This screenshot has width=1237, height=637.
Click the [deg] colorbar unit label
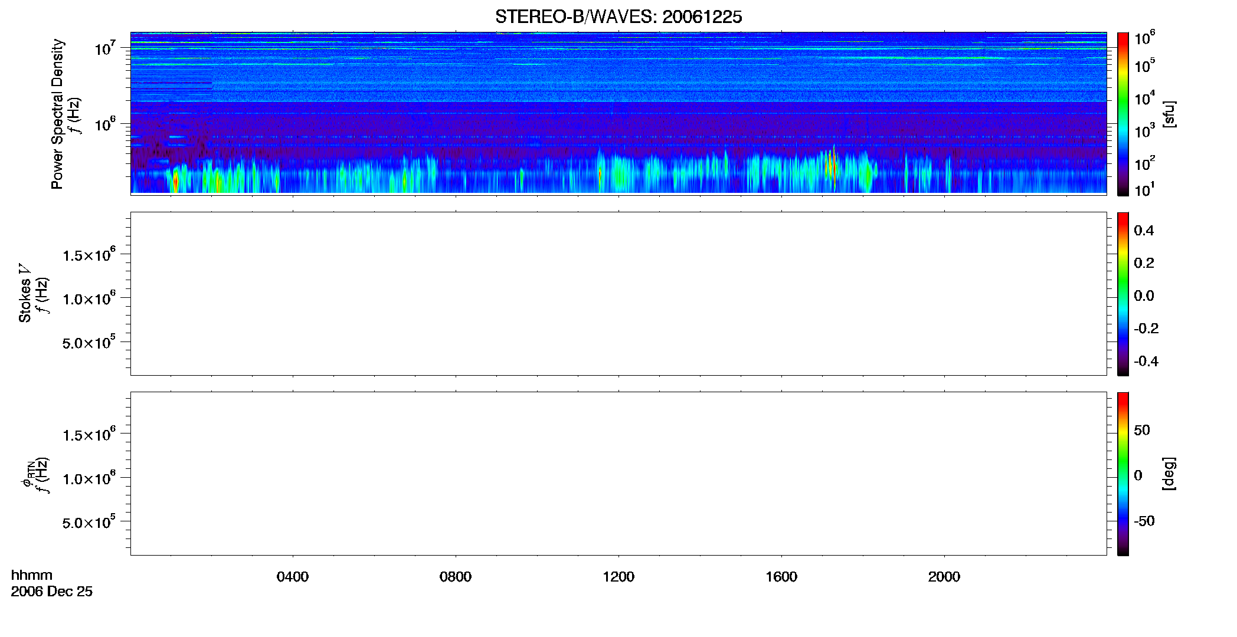[1169, 473]
